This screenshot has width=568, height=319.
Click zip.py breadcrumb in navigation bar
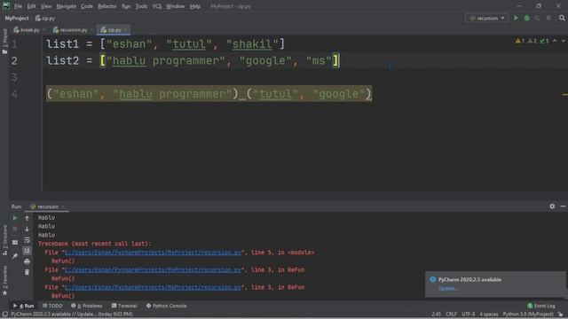[x=45, y=18]
